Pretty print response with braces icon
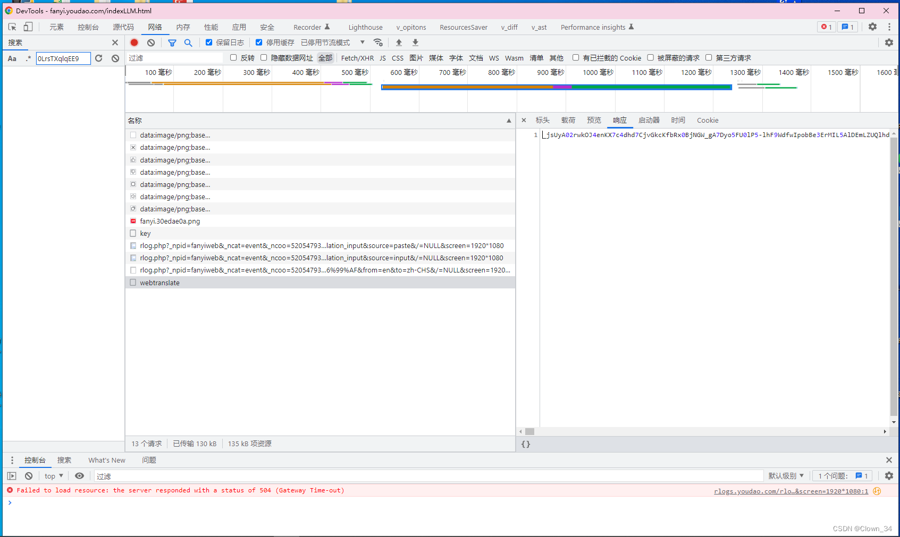This screenshot has height=537, width=900. [x=526, y=444]
